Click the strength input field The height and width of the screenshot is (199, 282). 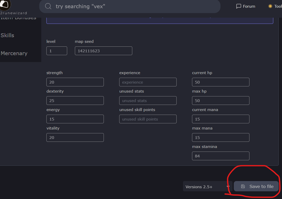tap(75, 82)
